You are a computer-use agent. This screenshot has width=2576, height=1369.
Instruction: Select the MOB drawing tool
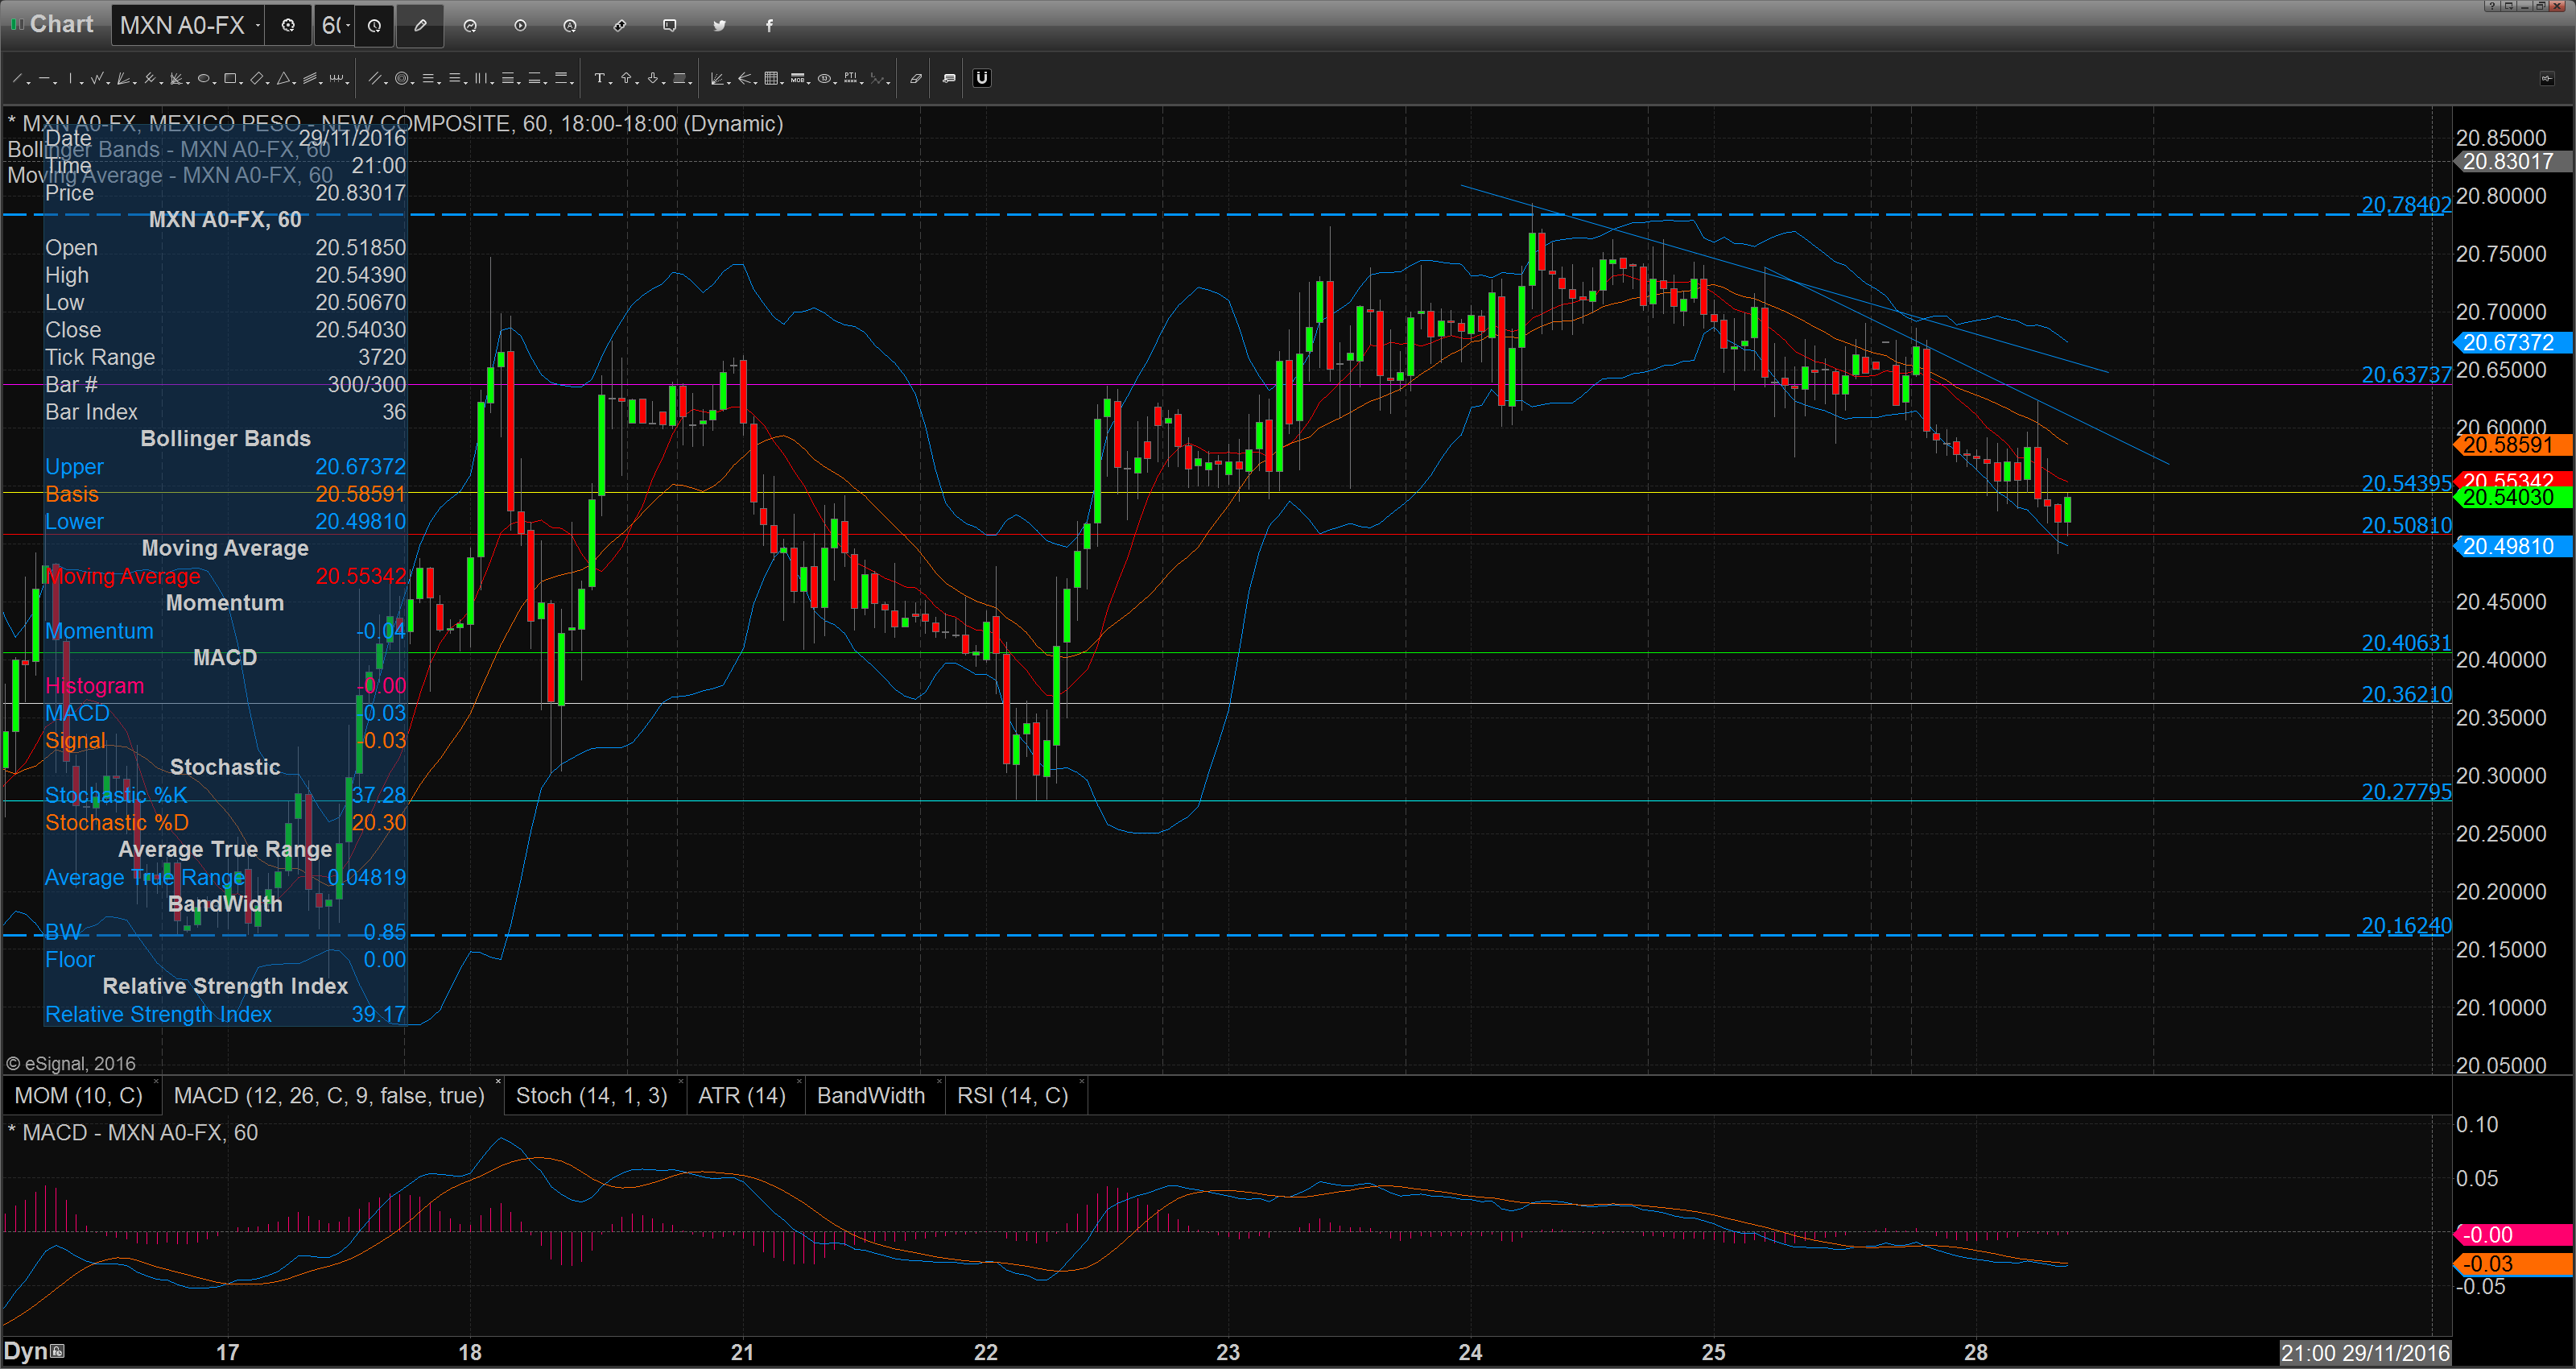pyautogui.click(x=797, y=78)
